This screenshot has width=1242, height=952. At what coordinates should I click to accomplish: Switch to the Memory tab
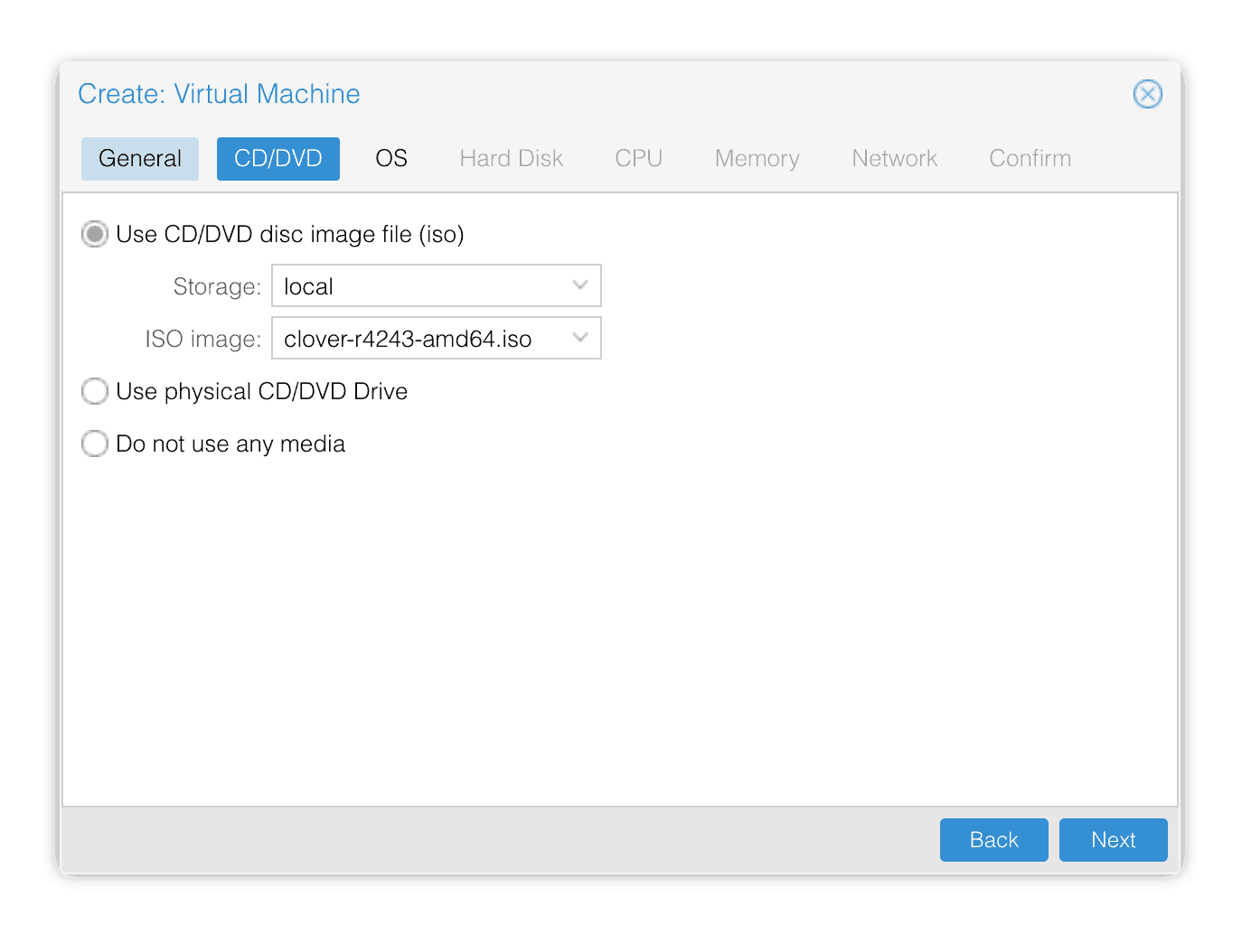coord(757,159)
